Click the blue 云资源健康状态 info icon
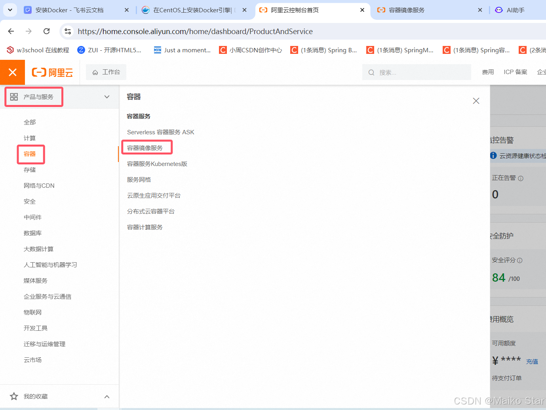The height and width of the screenshot is (410, 546). tap(493, 156)
